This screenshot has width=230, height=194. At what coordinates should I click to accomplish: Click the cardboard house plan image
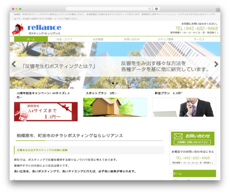115,107
